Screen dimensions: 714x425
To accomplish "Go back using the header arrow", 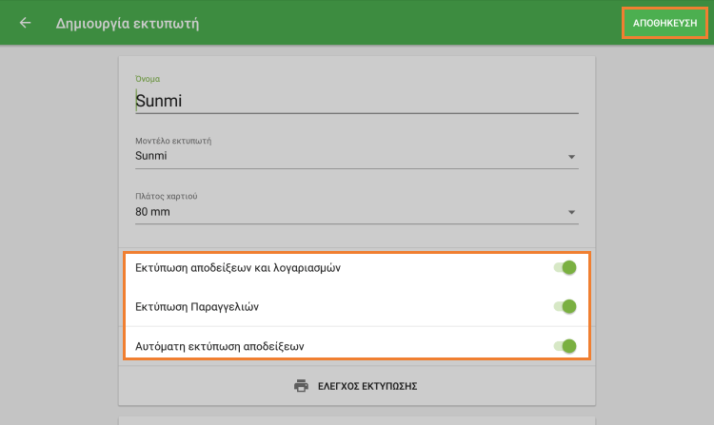I will [25, 23].
